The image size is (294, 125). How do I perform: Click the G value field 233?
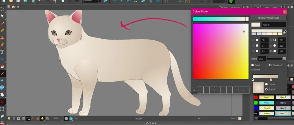(282, 46)
